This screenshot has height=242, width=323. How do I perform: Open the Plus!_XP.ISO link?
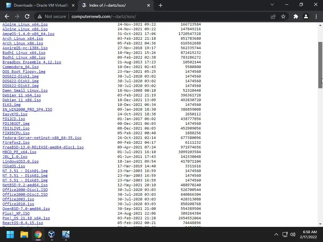16,214
